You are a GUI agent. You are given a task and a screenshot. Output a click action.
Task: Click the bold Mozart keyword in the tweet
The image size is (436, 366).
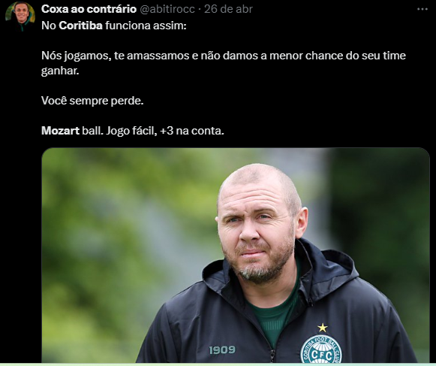[60, 131]
